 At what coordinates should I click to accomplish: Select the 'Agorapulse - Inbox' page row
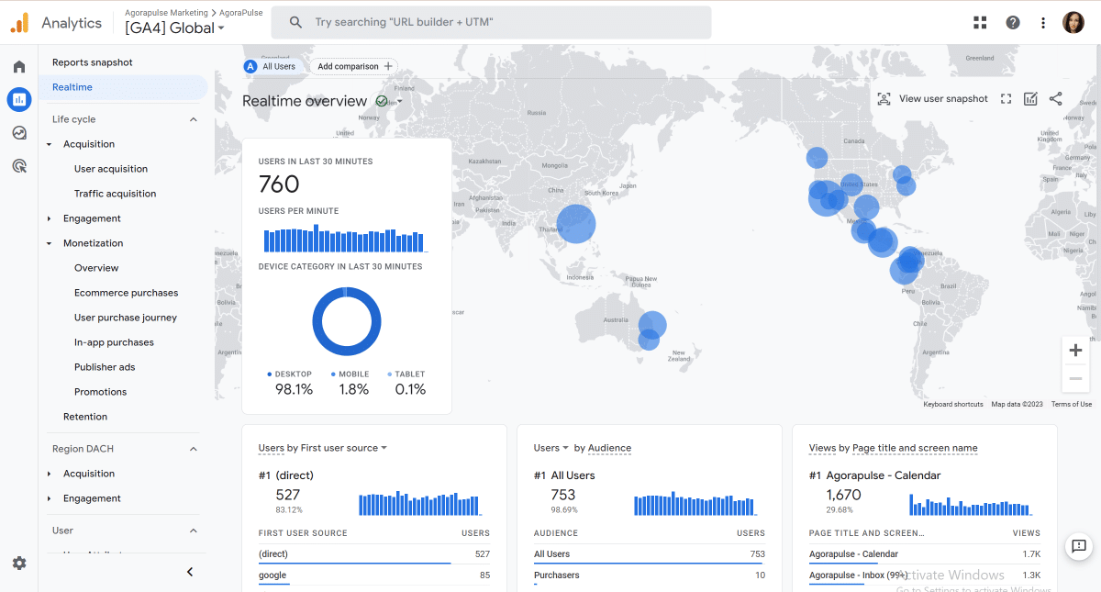pos(925,575)
